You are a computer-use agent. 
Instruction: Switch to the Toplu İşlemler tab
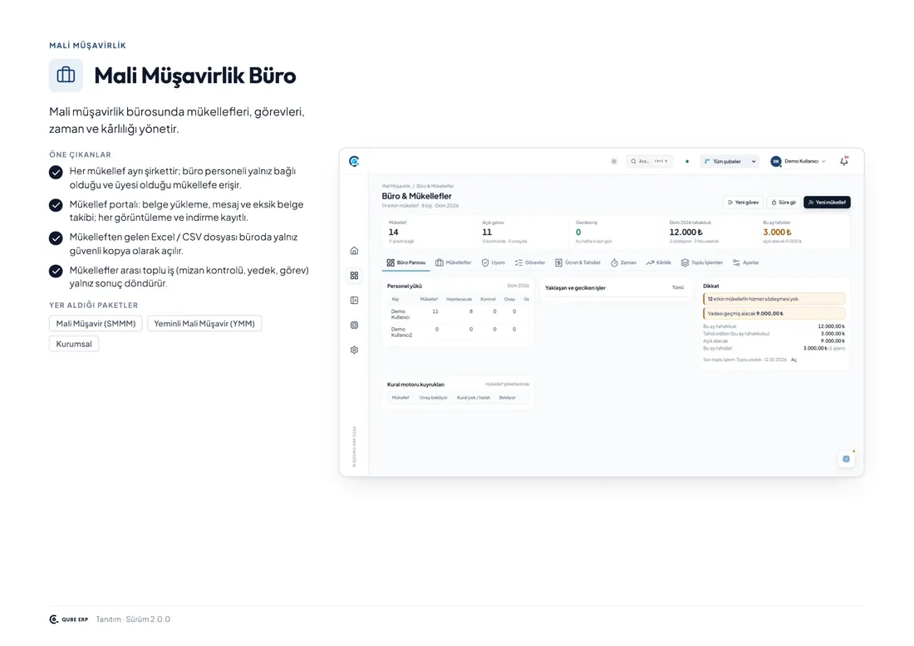pos(702,262)
